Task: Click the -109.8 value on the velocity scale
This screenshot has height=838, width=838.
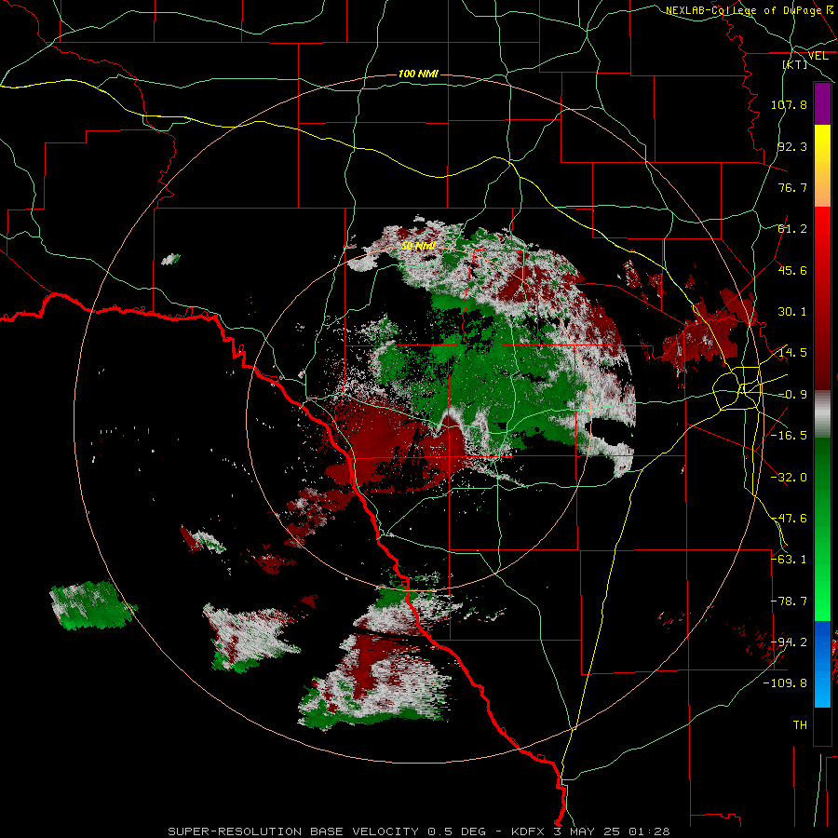Action: (x=785, y=683)
